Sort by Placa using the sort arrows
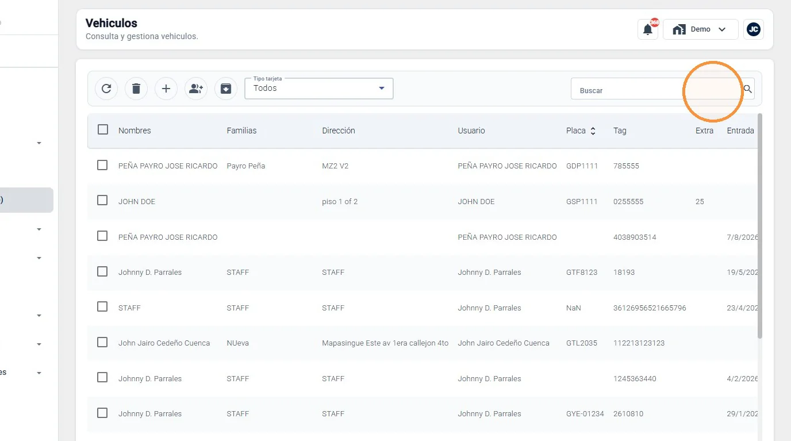 coord(593,131)
